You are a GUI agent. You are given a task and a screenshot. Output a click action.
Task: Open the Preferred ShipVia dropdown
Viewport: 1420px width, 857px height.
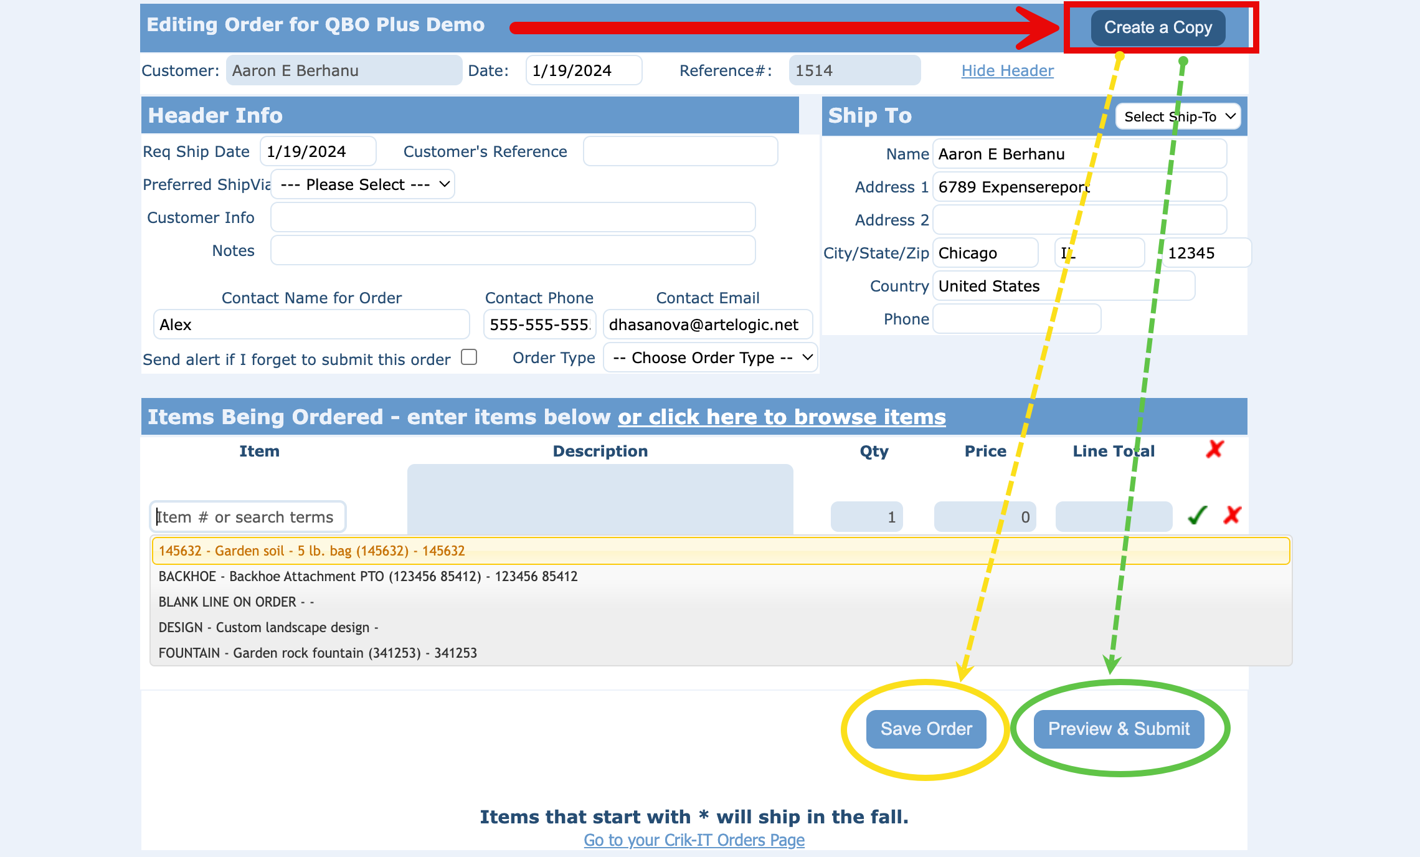[x=364, y=185]
